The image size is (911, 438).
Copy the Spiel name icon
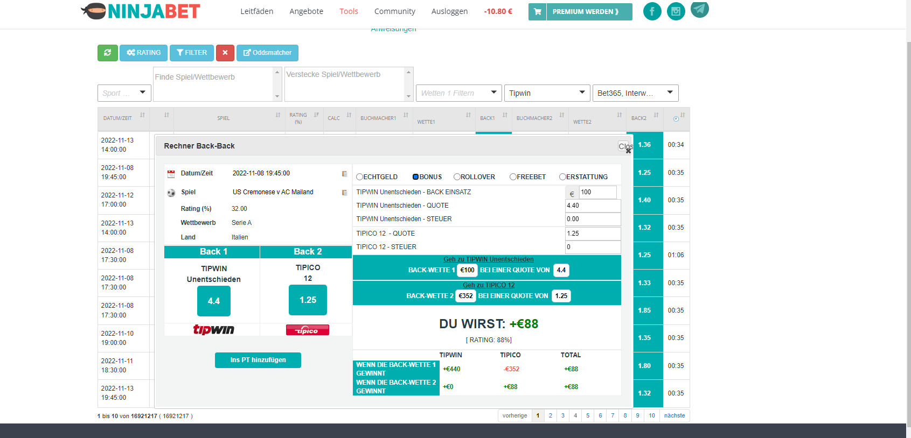pyautogui.click(x=344, y=193)
